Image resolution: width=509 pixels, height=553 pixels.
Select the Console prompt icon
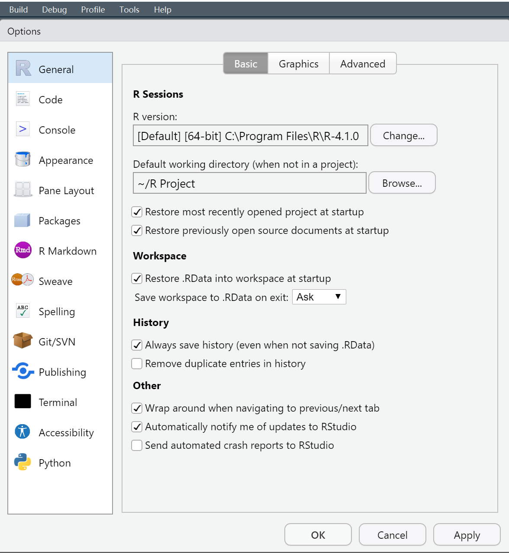click(x=23, y=129)
